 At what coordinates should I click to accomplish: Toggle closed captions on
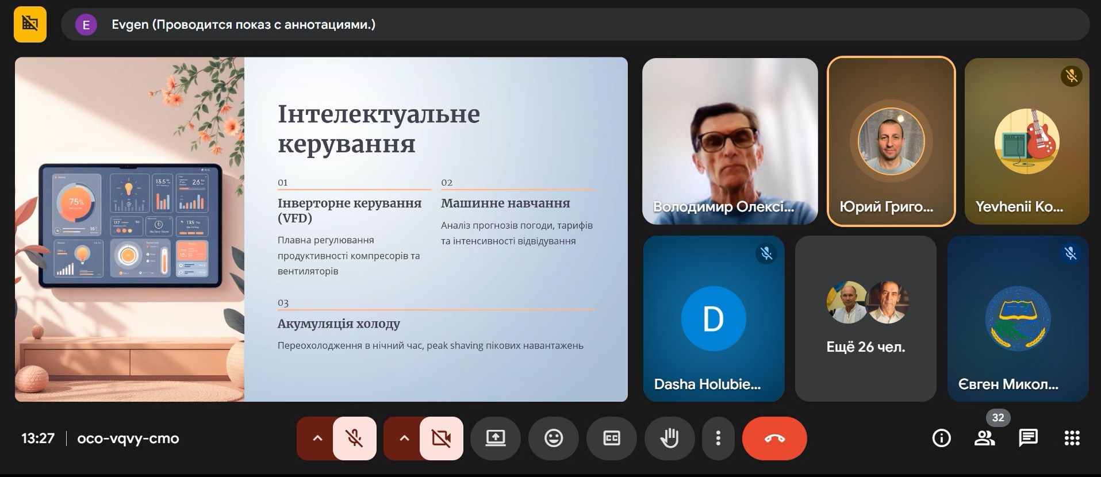611,438
